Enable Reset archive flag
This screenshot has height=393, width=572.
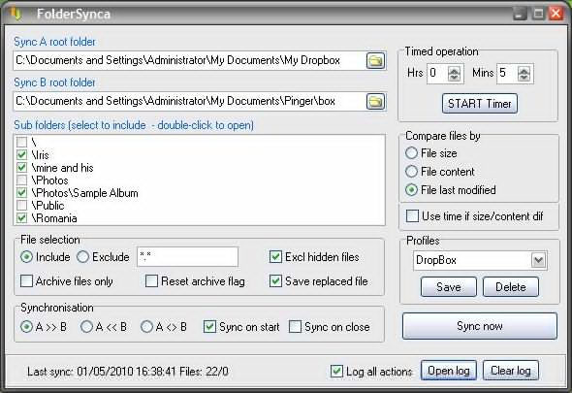(151, 281)
